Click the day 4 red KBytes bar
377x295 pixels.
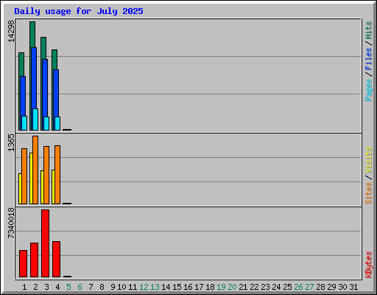56,260
